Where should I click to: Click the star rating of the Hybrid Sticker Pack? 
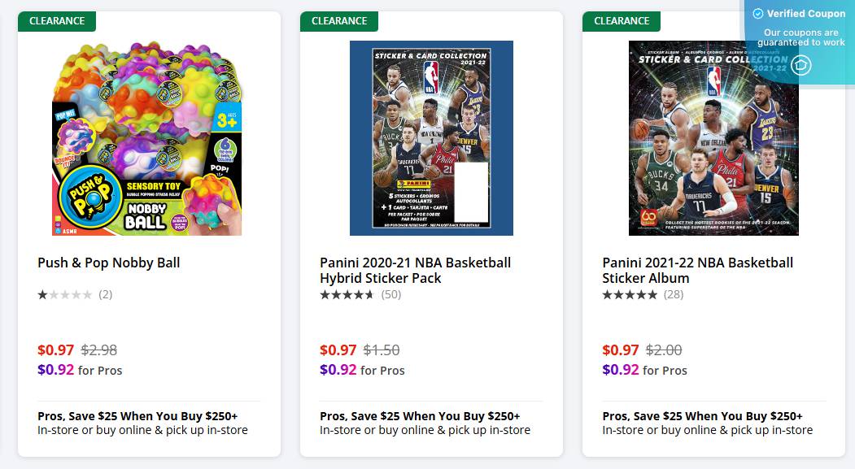coord(345,294)
